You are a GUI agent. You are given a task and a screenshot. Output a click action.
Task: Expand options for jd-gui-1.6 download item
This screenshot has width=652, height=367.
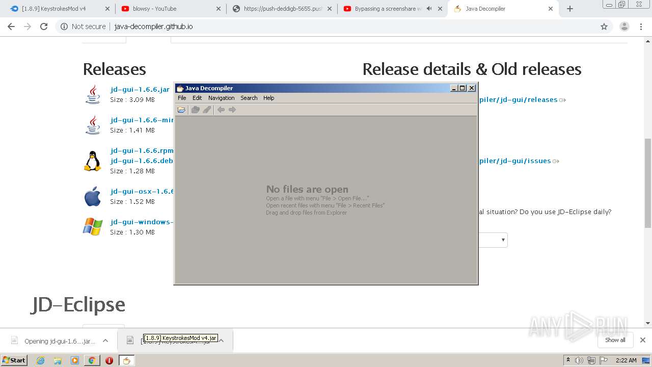click(x=105, y=340)
